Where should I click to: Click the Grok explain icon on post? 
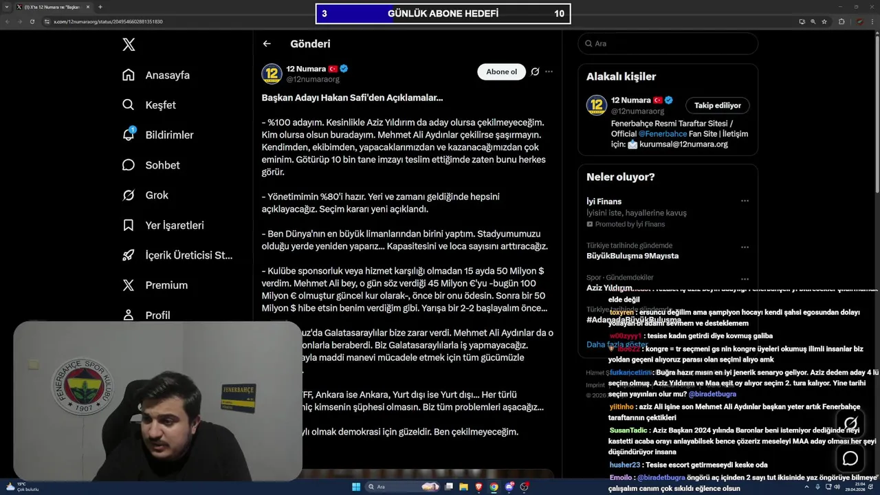click(x=535, y=71)
